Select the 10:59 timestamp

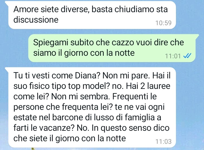tap(163, 23)
